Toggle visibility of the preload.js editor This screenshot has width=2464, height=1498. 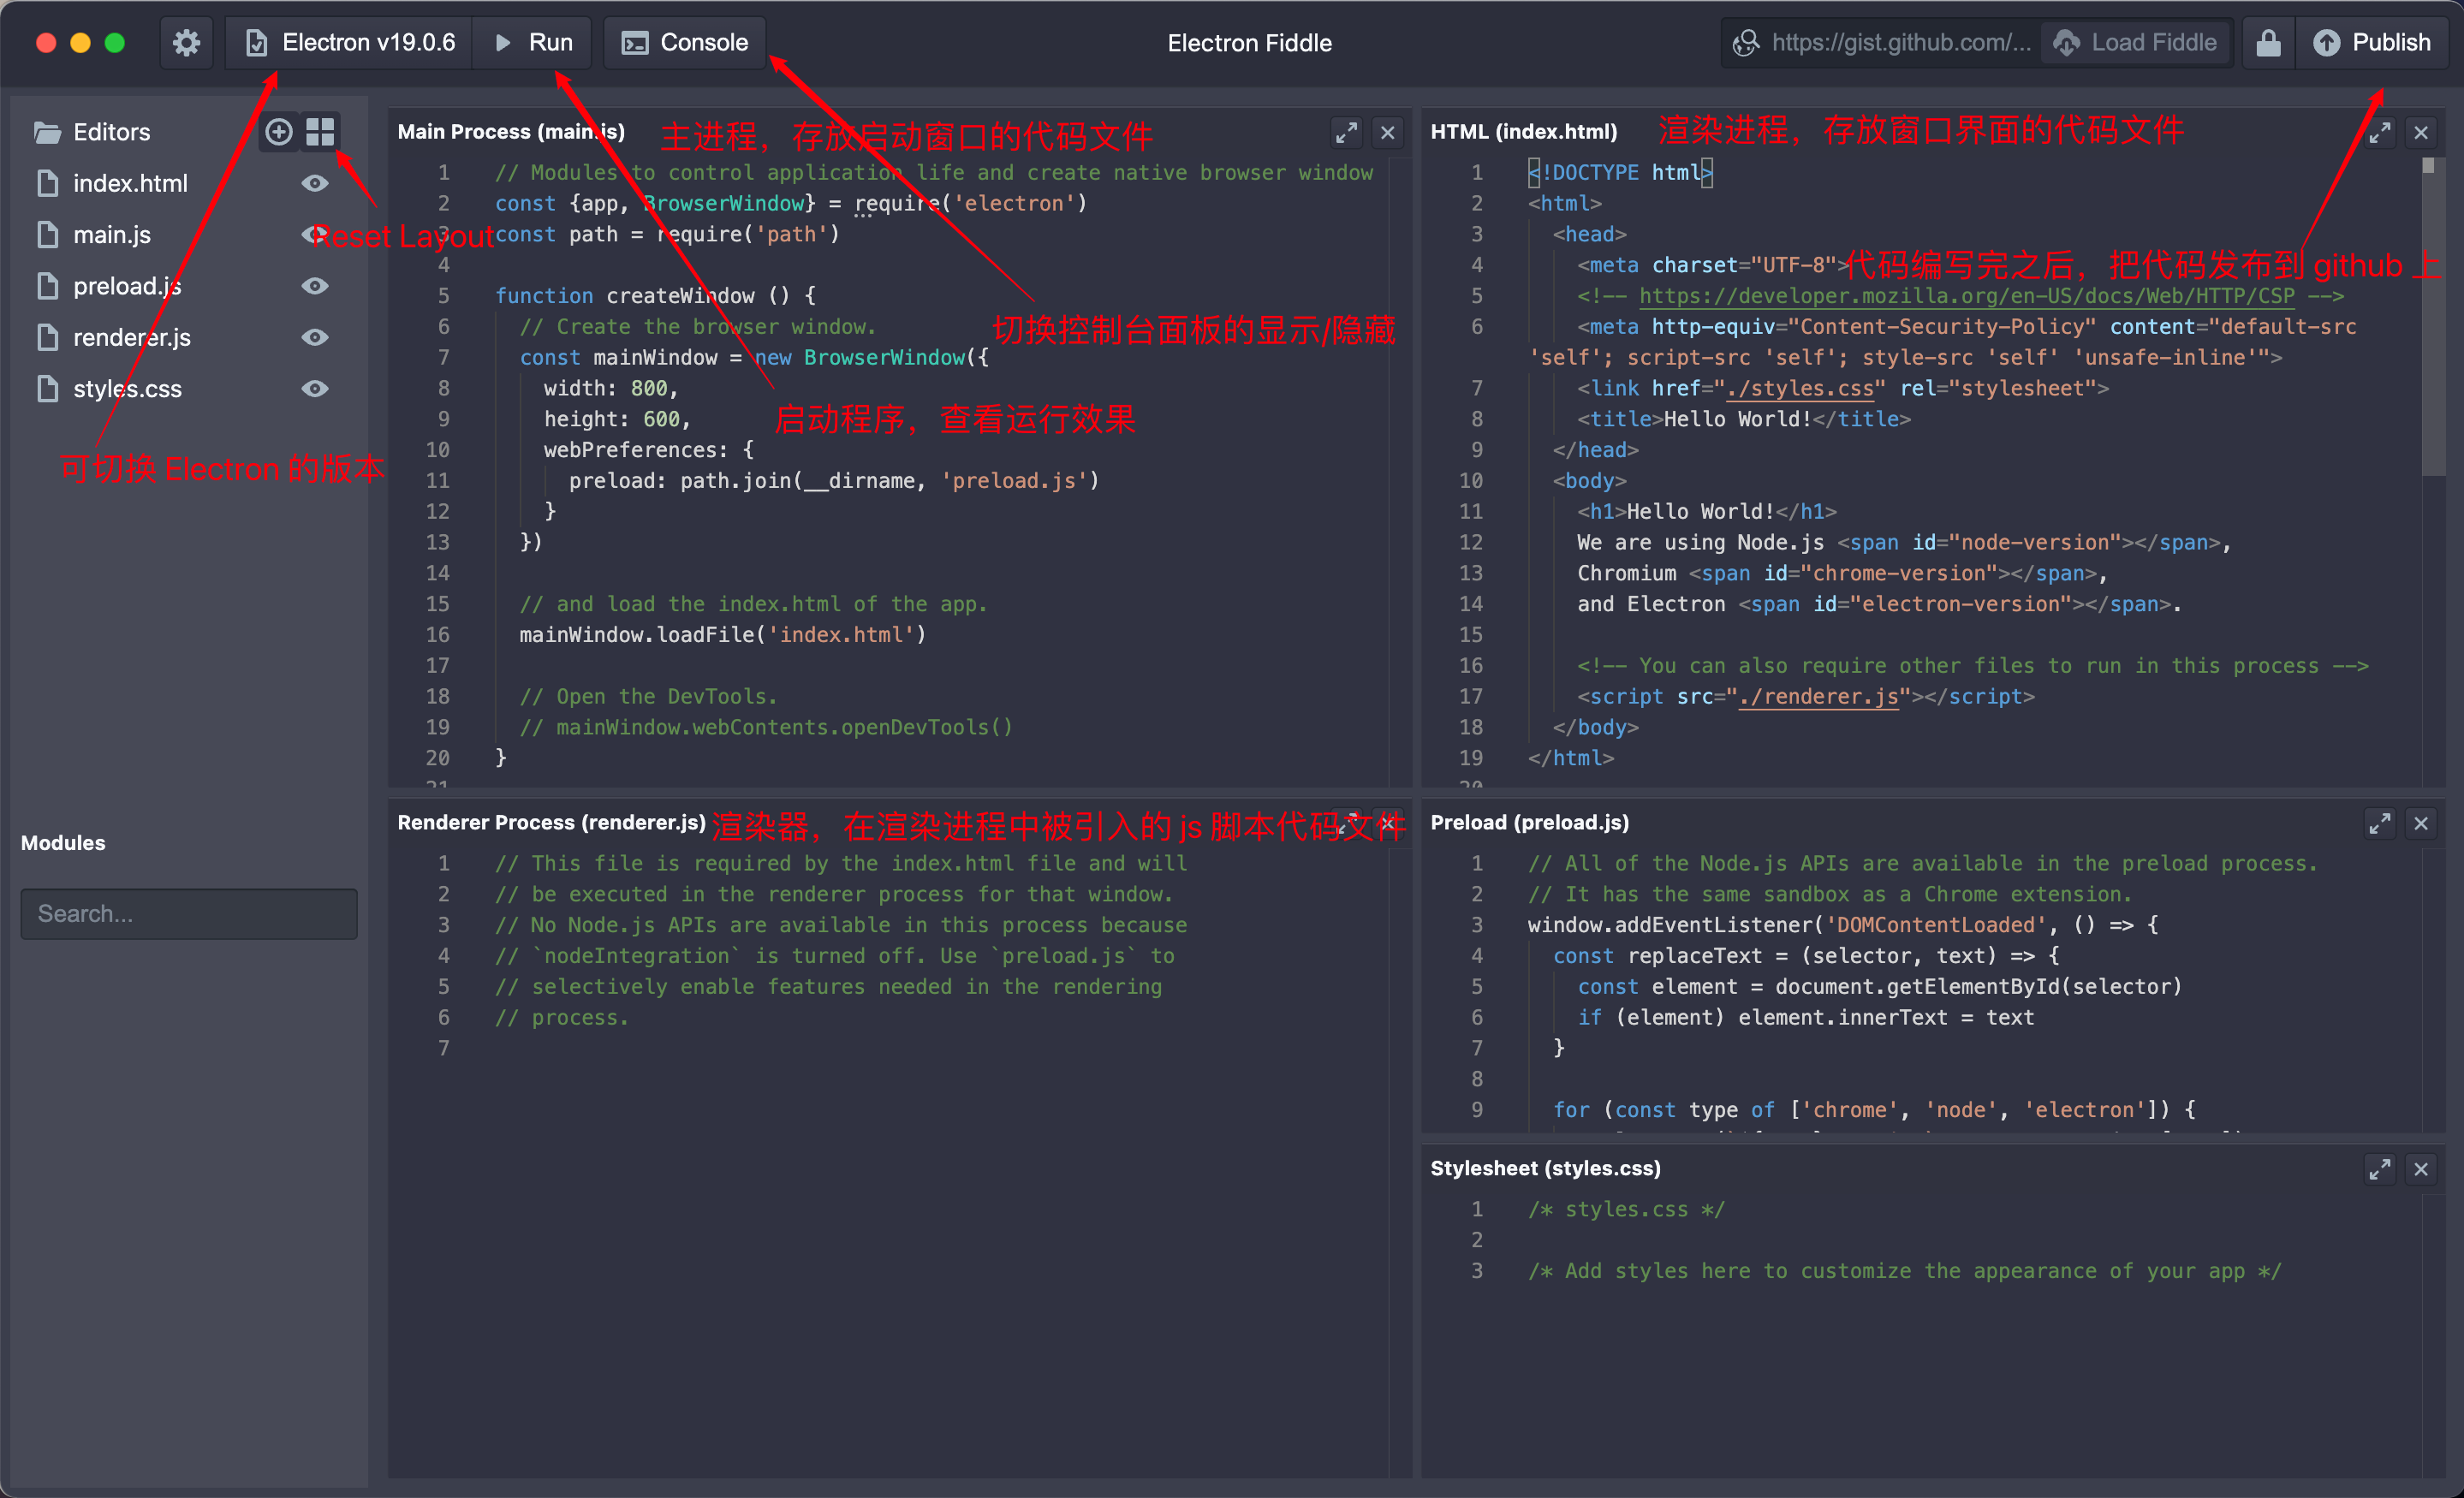click(x=315, y=286)
